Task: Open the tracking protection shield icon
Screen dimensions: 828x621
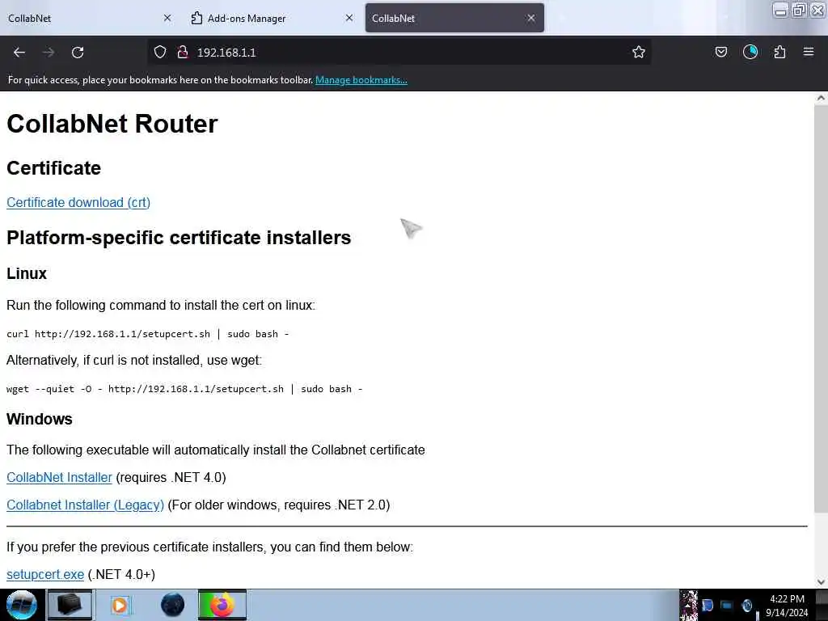Action: (x=160, y=52)
